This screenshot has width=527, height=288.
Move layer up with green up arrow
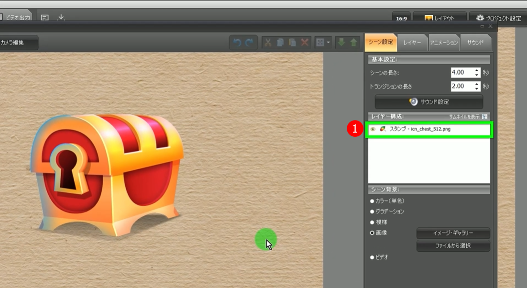[x=353, y=43]
